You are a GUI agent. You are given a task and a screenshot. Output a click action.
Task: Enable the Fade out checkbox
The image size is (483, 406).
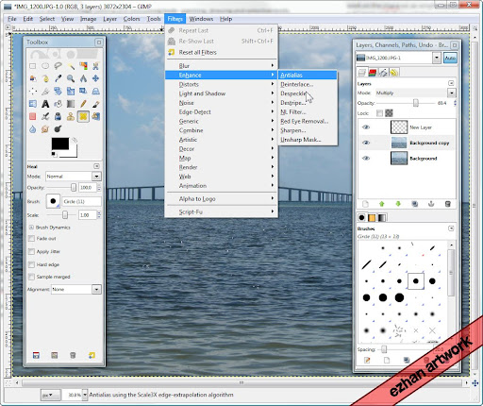tap(31, 239)
